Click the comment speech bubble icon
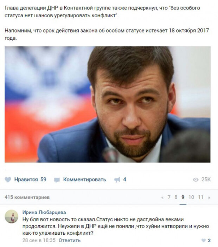 (57, 180)
